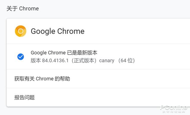This screenshot has width=190, height=115.
Task: Click the blue up-to-date checkmark icon
Action: coord(20,57)
